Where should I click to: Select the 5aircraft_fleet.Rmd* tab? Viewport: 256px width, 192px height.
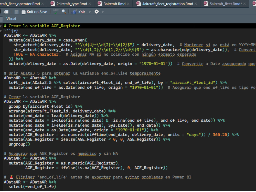click(226, 4)
